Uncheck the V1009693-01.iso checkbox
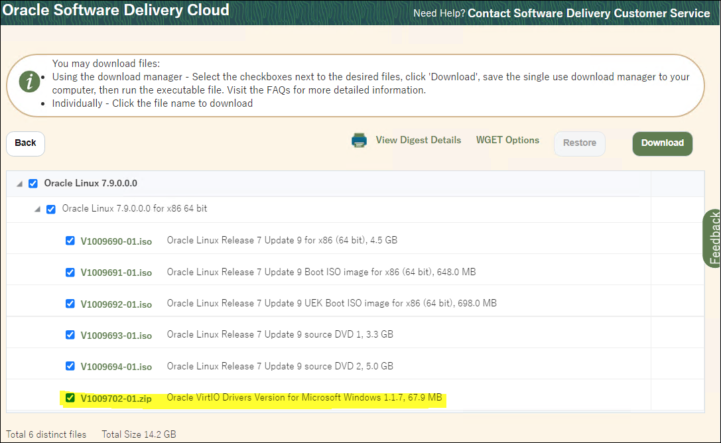721x443 pixels. [70, 335]
